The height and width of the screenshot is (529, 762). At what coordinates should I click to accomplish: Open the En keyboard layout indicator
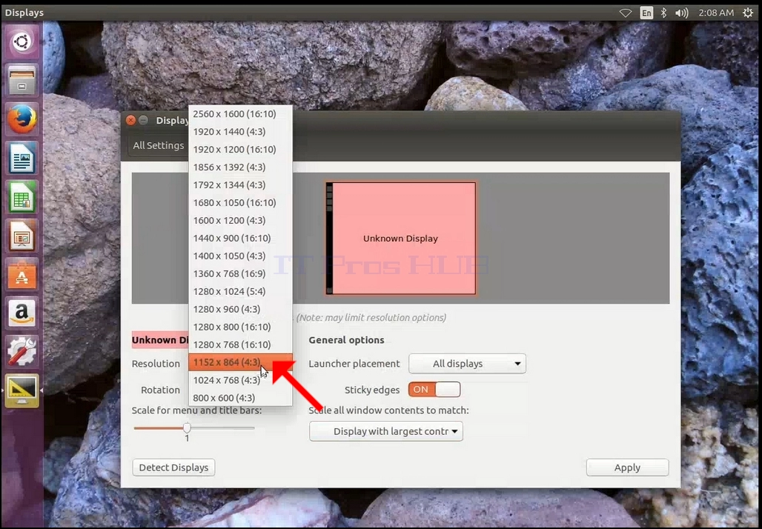coord(646,13)
